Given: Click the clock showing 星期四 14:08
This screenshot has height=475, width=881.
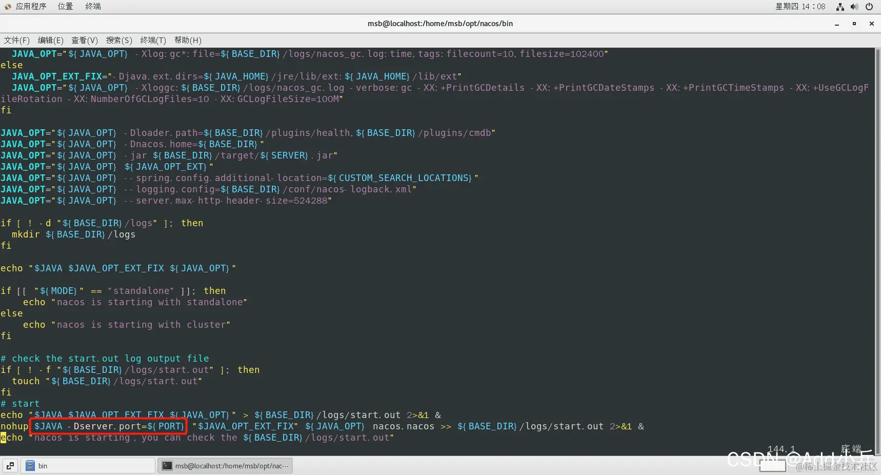Looking at the screenshot, I should pos(800,6).
